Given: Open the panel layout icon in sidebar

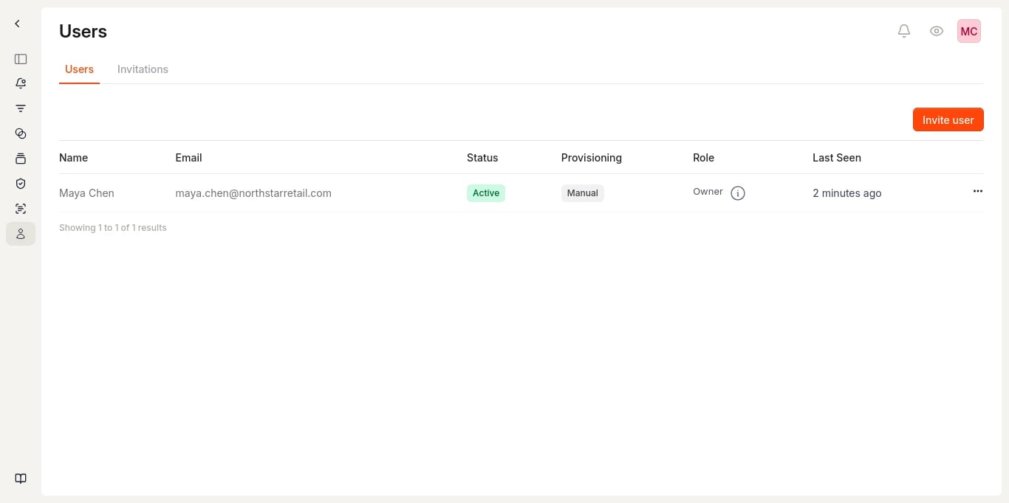Looking at the screenshot, I should 21,59.
